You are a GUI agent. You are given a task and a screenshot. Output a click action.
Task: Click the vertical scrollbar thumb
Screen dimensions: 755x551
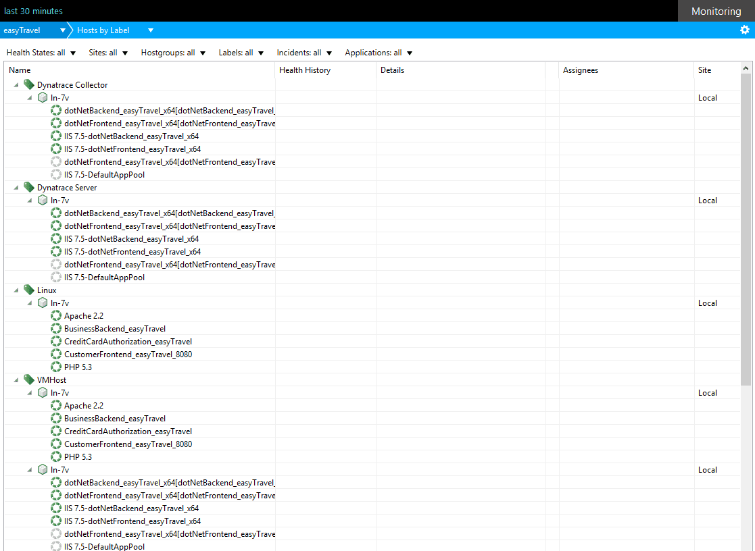pyautogui.click(x=746, y=230)
